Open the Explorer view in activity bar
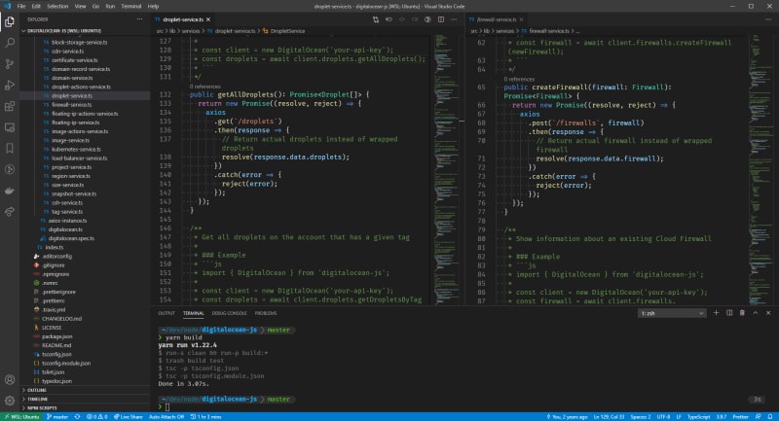 [10, 21]
